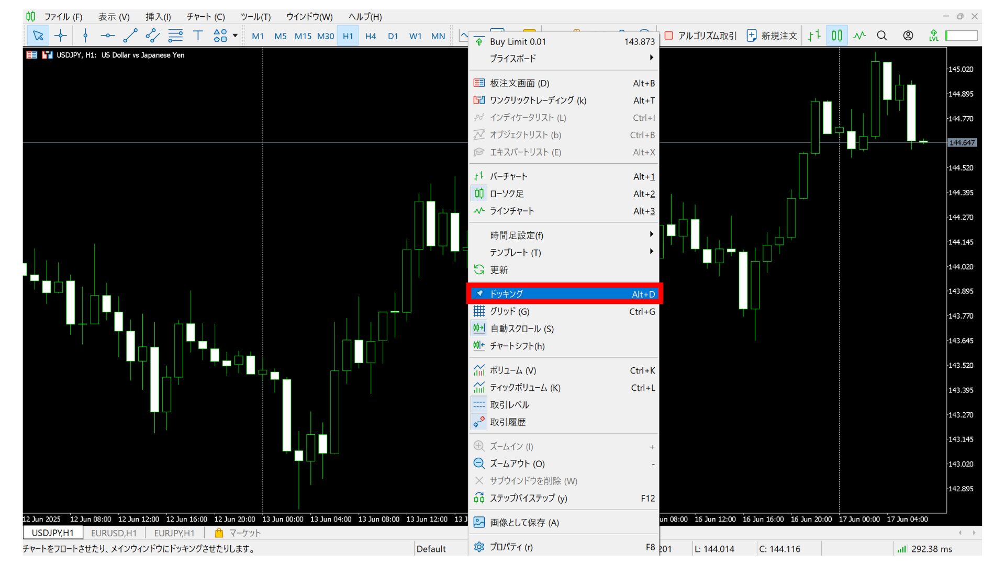Toggle Grid display in context menu
Image resolution: width=1005 pixels, height=565 pixels.
point(563,311)
